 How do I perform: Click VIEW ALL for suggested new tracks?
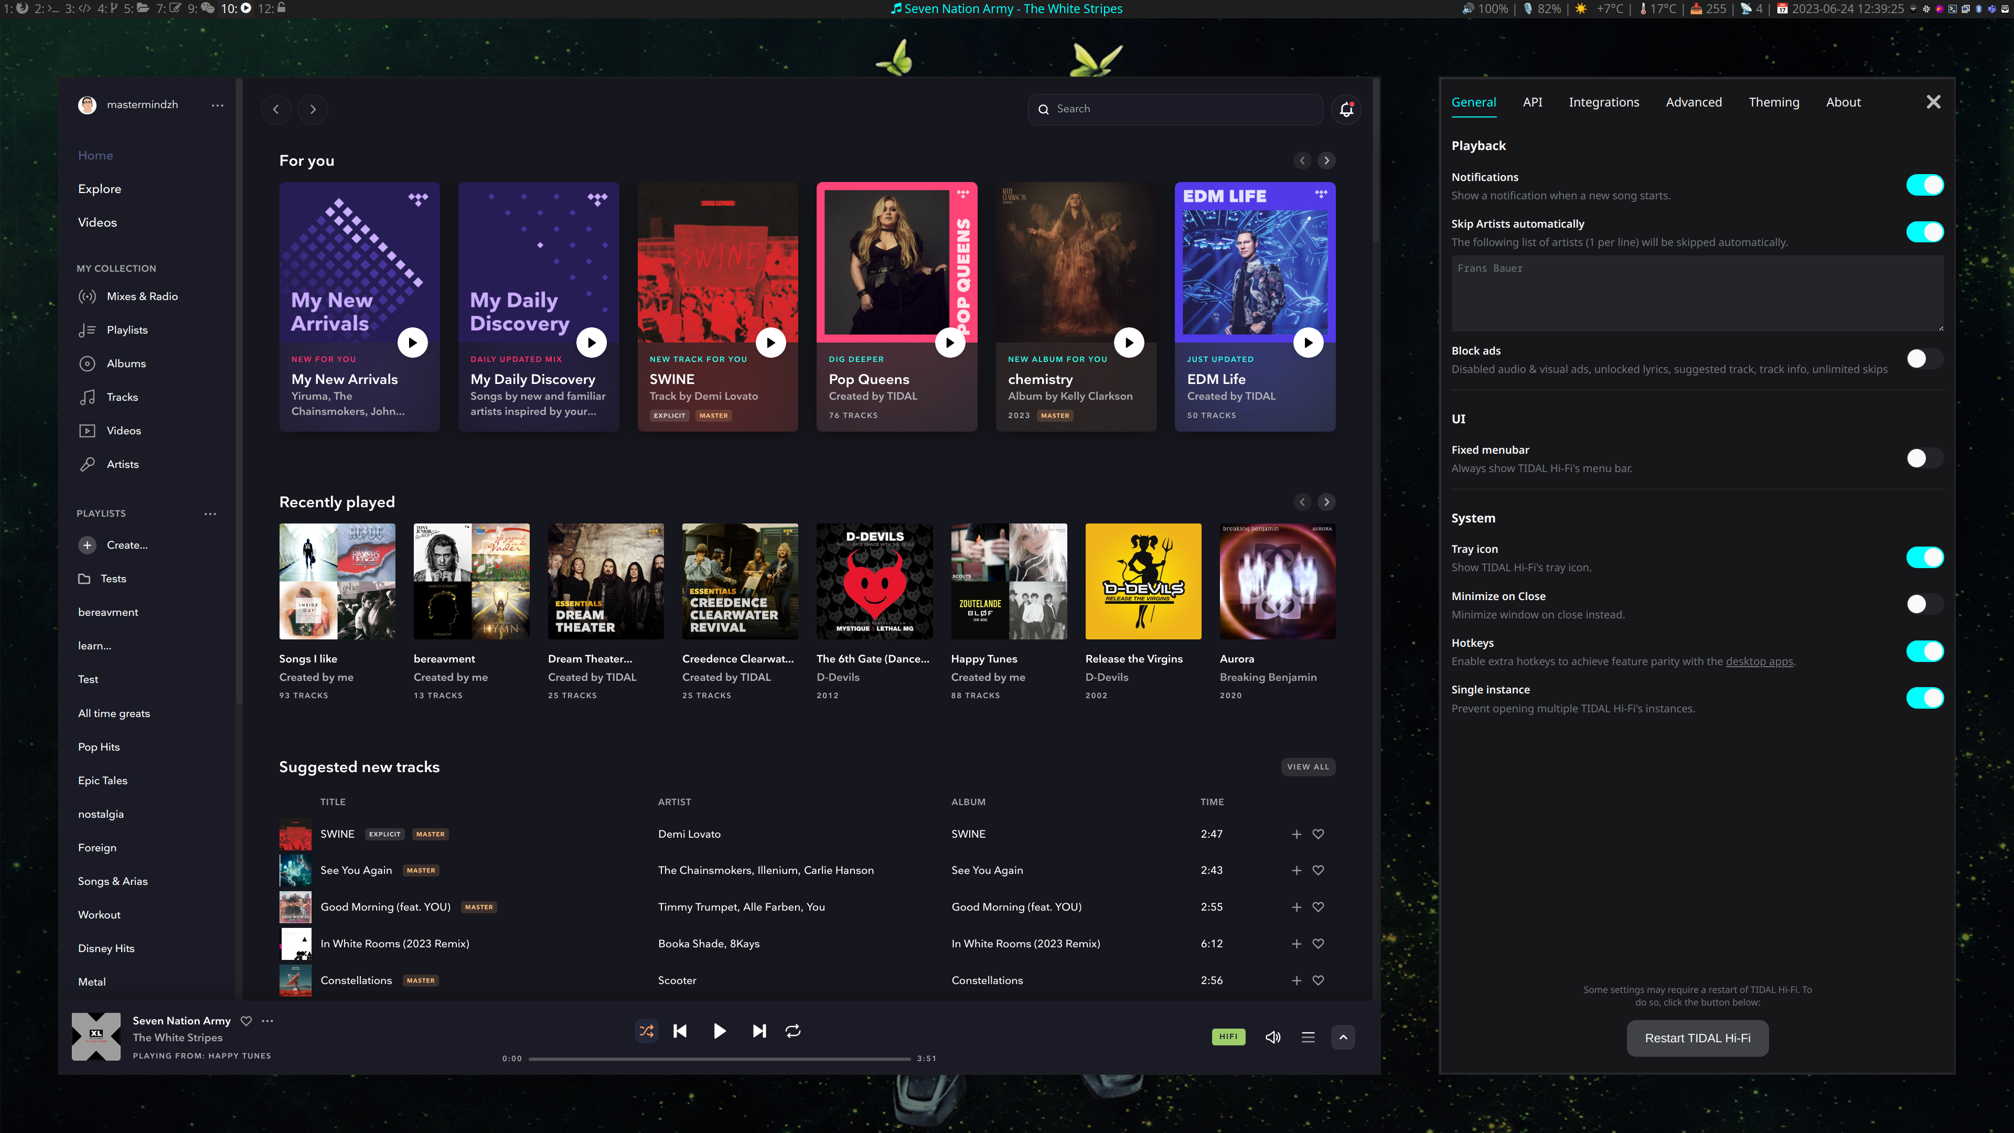click(1308, 767)
